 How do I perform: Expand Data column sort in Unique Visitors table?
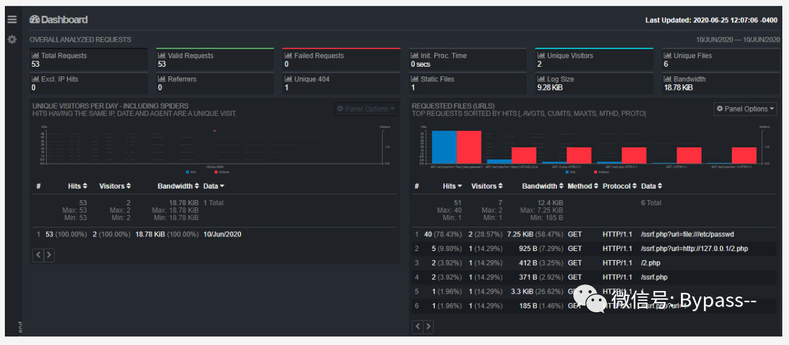tap(214, 186)
